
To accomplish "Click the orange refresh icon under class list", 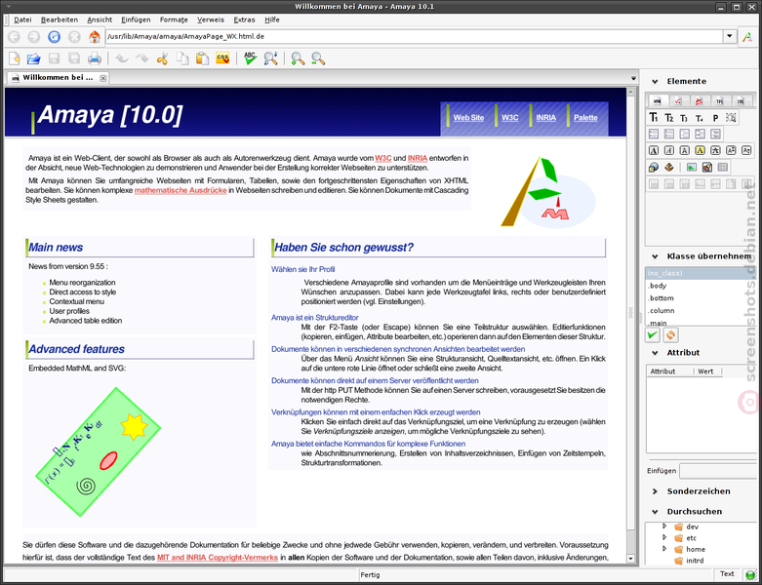I will (x=670, y=334).
